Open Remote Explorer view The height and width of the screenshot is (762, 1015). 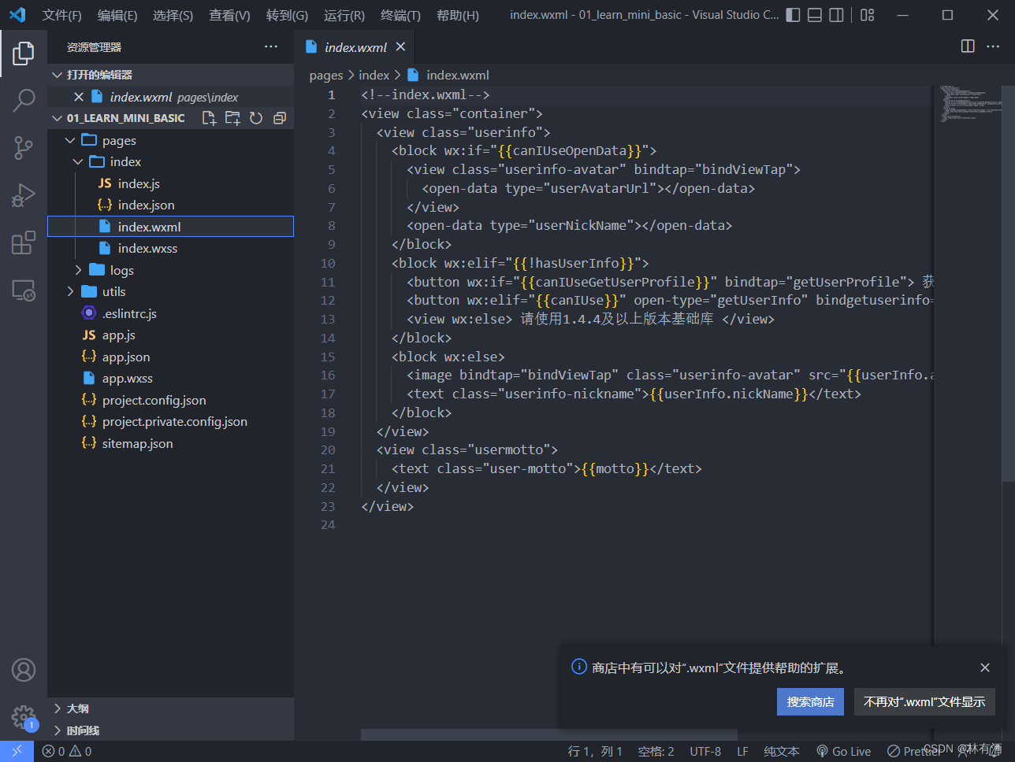click(24, 290)
